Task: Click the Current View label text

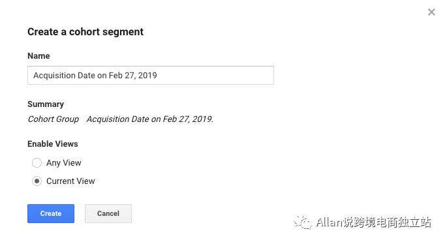Action: pos(70,181)
